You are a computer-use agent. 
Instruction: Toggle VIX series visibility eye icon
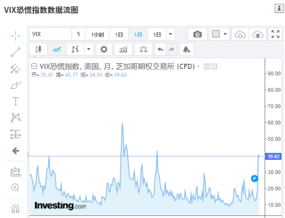pyautogui.click(x=207, y=66)
